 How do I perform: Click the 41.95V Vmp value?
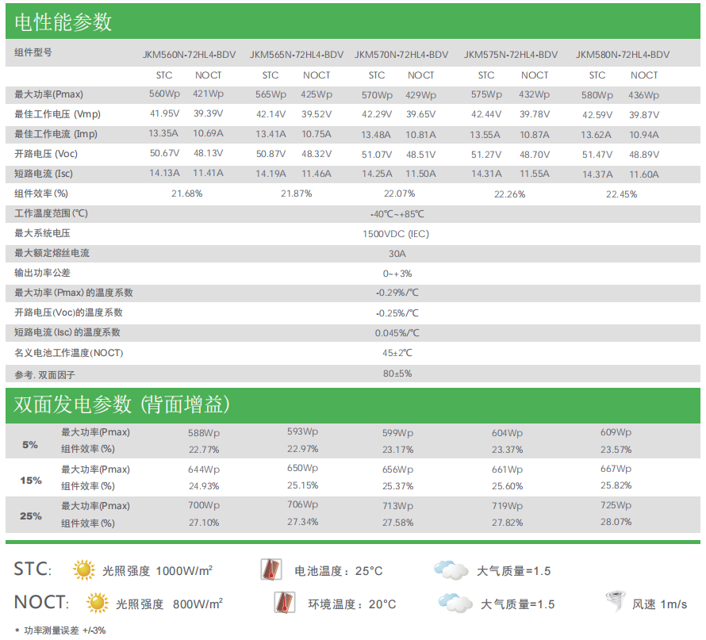click(x=164, y=114)
